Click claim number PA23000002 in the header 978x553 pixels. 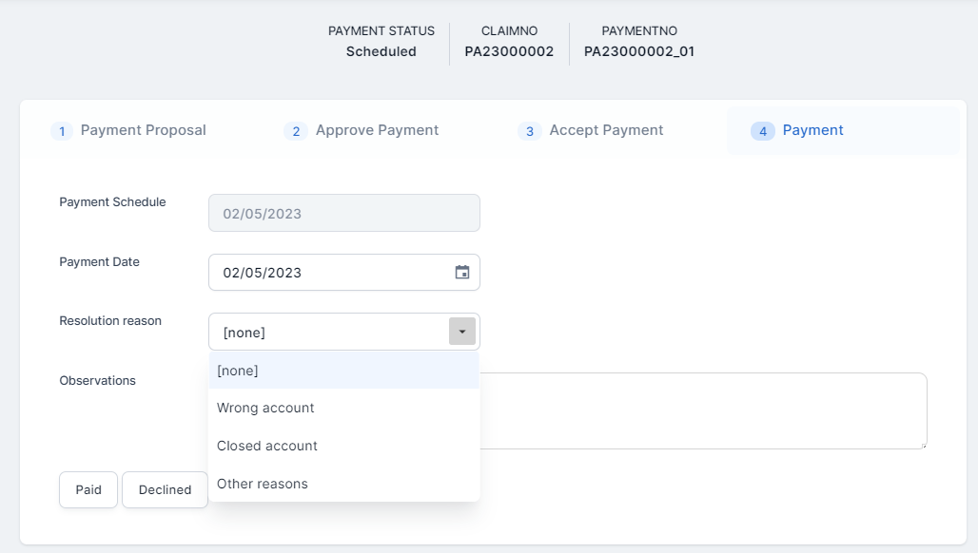509,52
